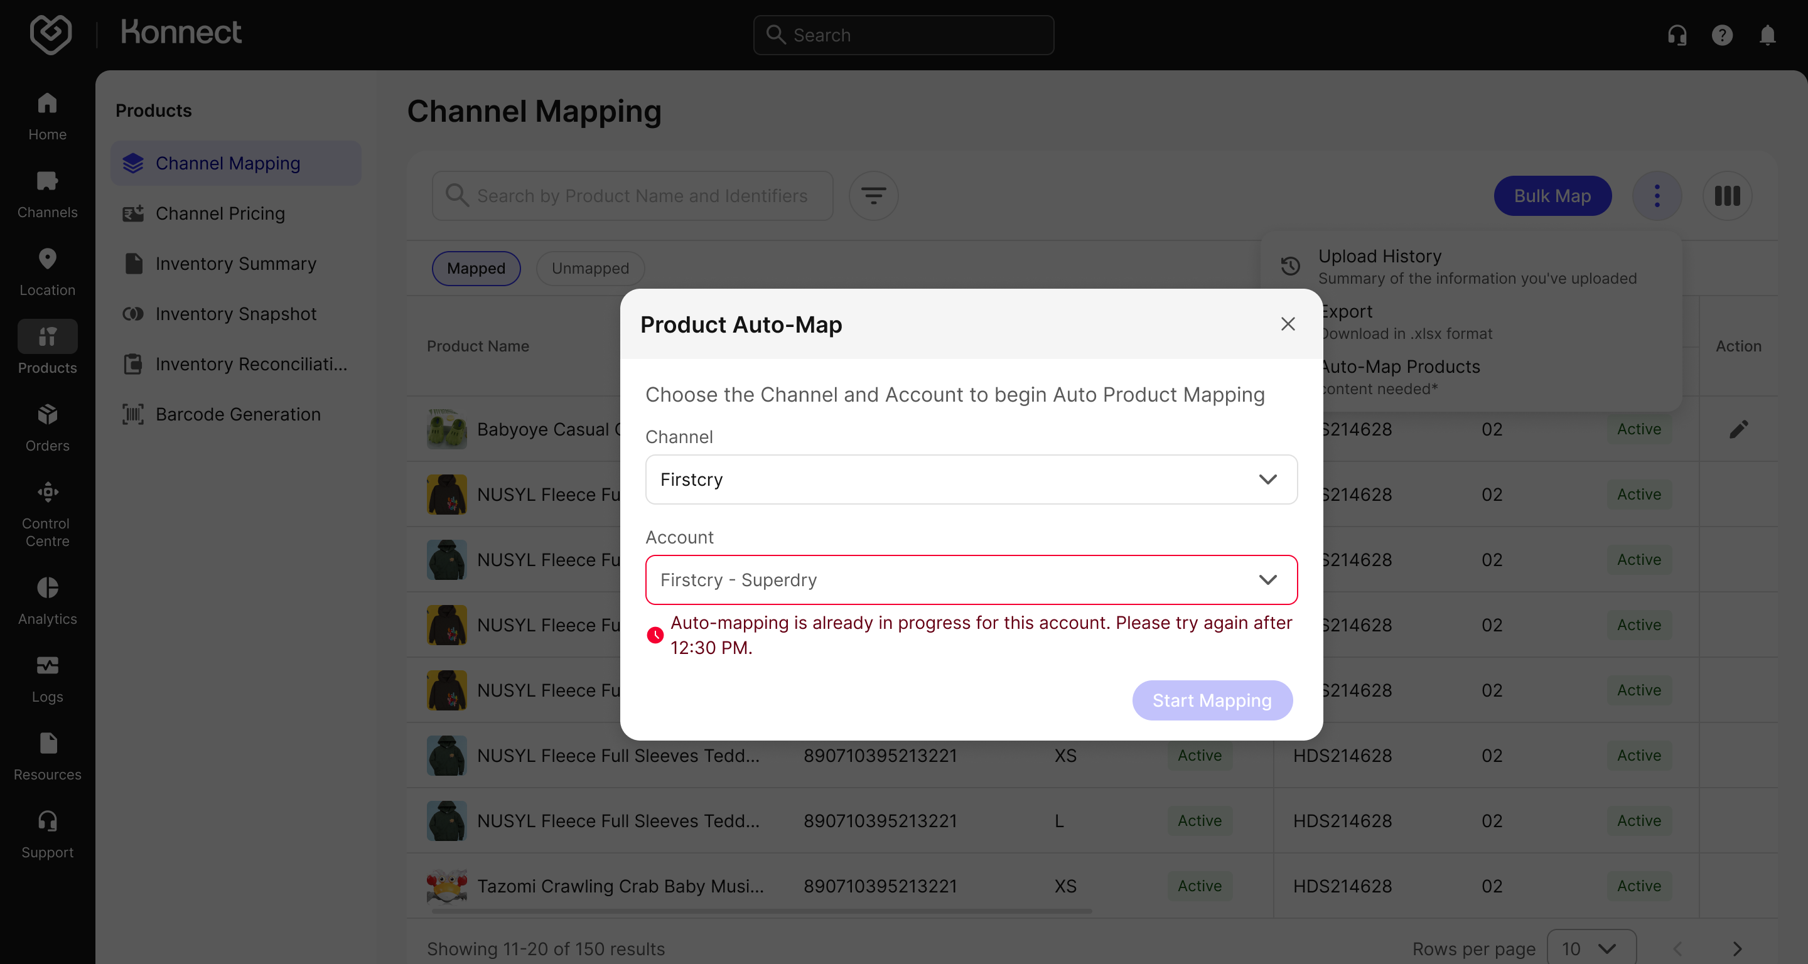Select Inventory Summary in Products menu

236,263
